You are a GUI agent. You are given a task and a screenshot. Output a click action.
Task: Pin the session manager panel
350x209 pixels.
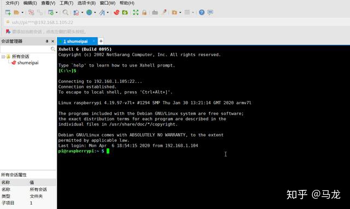click(x=47, y=41)
